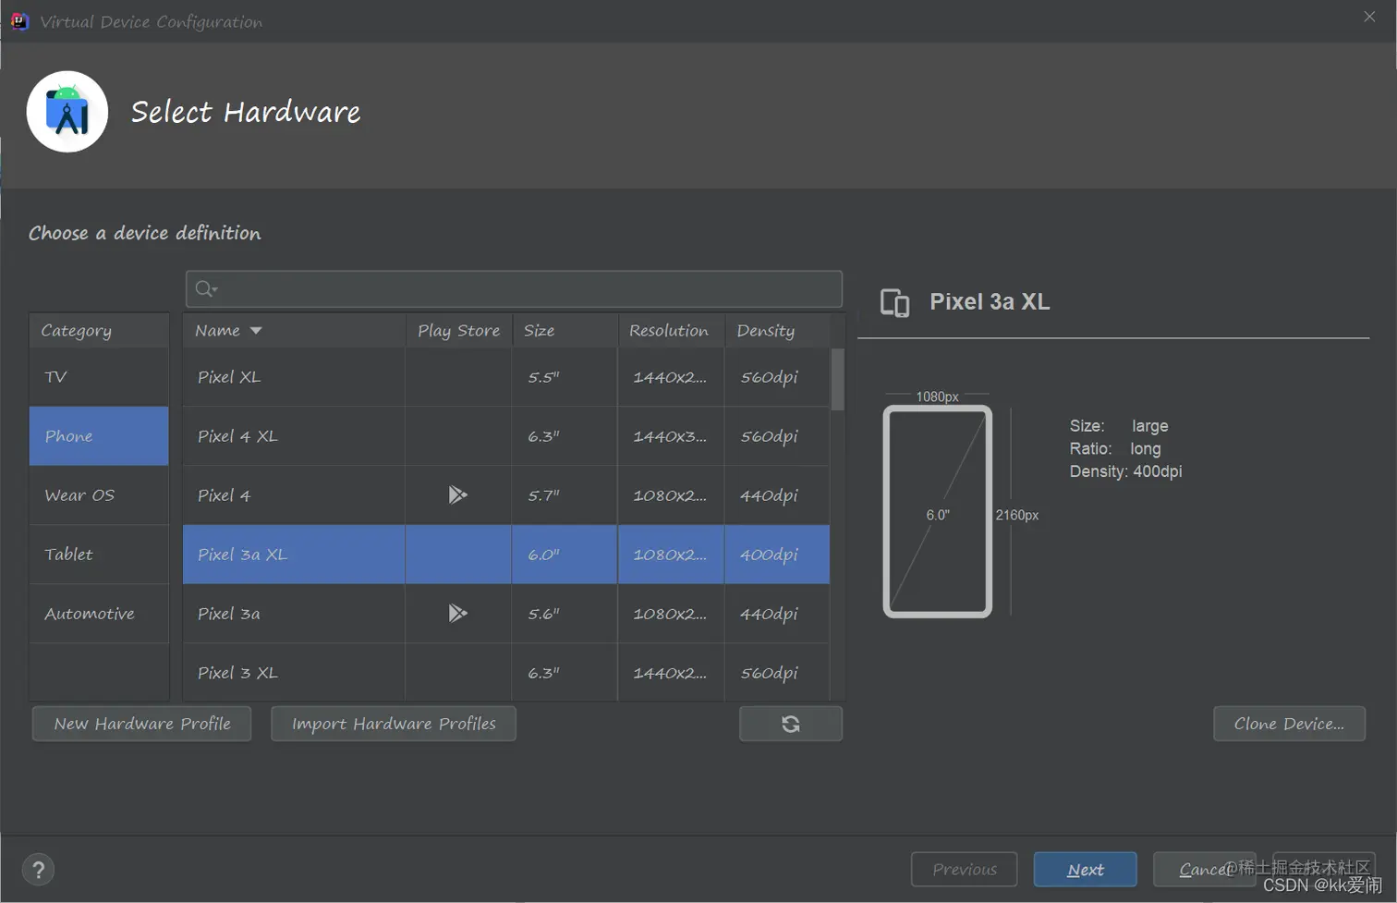Screen dimensions: 1397x903
Task: Click the Play Store icon for Pixel 4
Action: click(x=457, y=494)
